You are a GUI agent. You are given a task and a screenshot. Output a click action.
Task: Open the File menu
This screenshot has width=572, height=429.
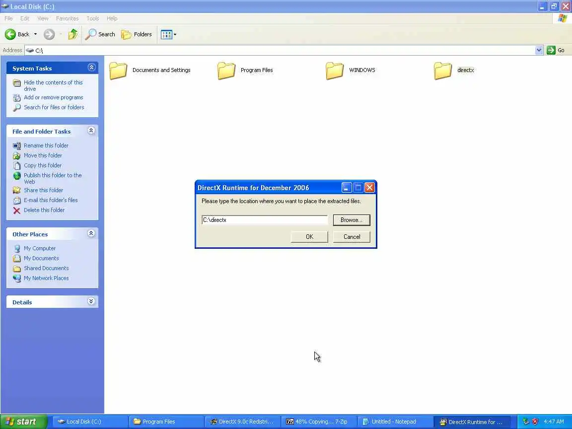(8, 18)
